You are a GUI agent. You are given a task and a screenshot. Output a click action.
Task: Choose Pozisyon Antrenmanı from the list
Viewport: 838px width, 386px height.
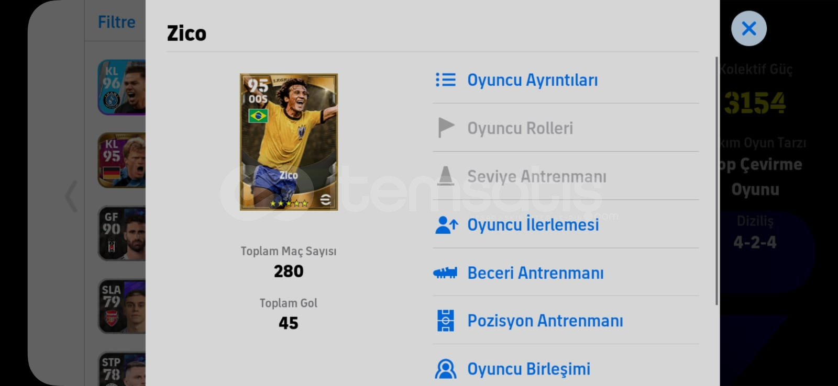566,321
